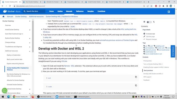Viewport: 177px width, 99px height.
Task: Click the browser address bar URL
Action: pyautogui.click(x=31, y=6)
